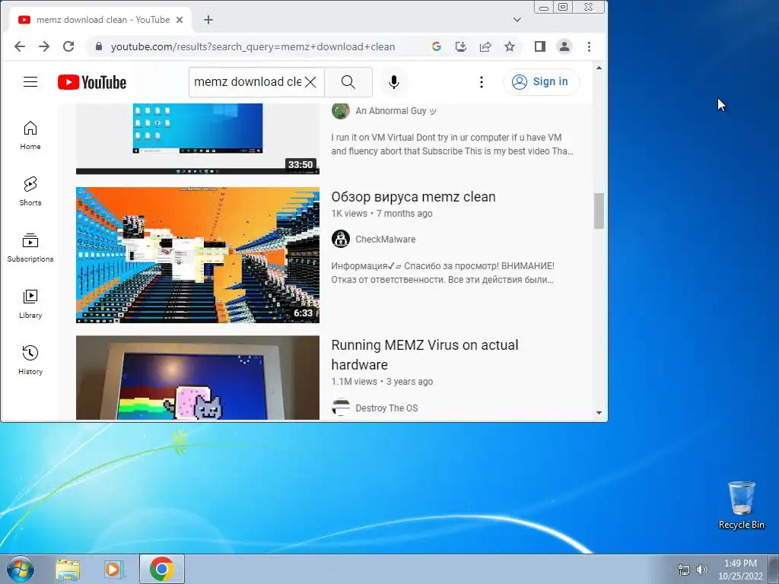Open Home in the sidebar
The image size is (779, 584).
tap(30, 135)
